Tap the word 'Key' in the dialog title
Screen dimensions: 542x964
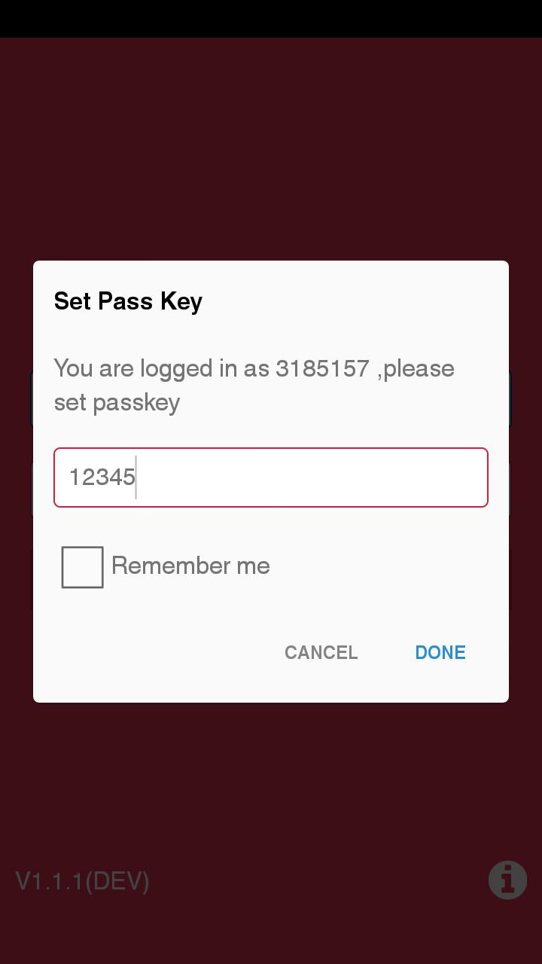pyautogui.click(x=181, y=301)
